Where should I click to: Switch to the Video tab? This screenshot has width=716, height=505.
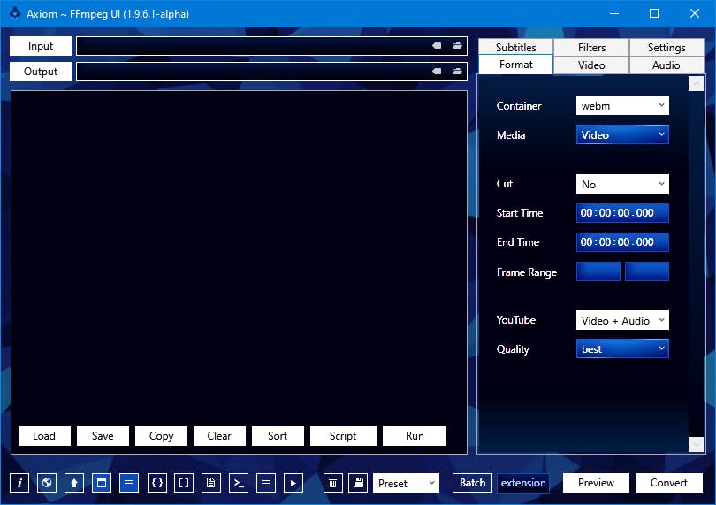[591, 65]
